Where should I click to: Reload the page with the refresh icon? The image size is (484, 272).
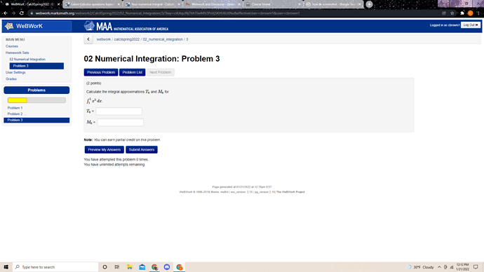[x=21, y=13]
